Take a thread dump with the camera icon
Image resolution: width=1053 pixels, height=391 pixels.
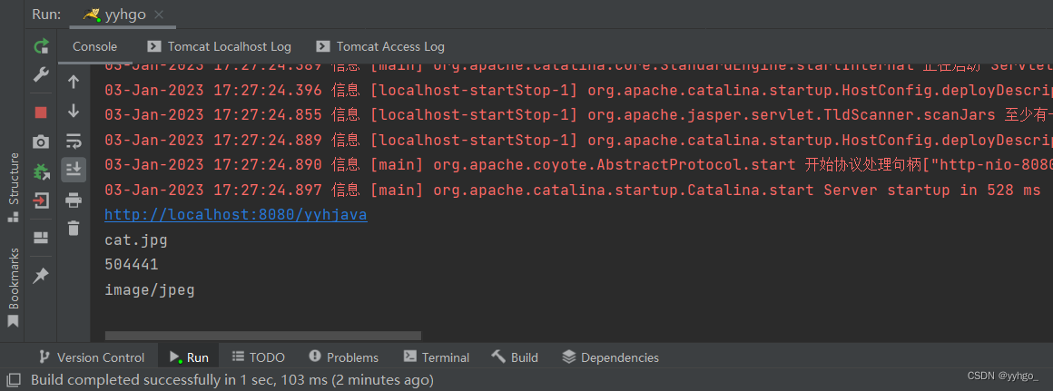click(x=41, y=142)
